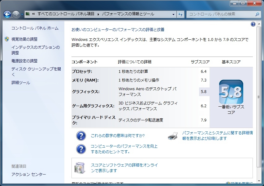Viewport: 264px width, 186px height.
Task: Open 電源設定の調整 link
Action: click(x=24, y=61)
